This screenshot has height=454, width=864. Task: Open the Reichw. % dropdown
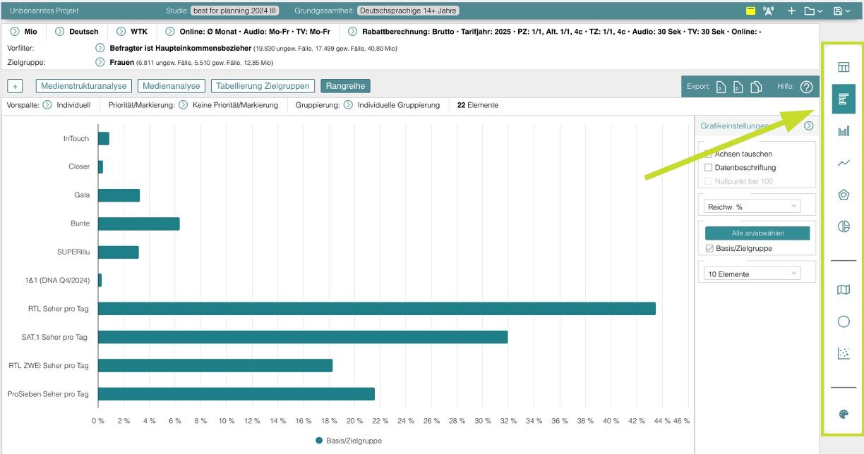click(x=752, y=207)
